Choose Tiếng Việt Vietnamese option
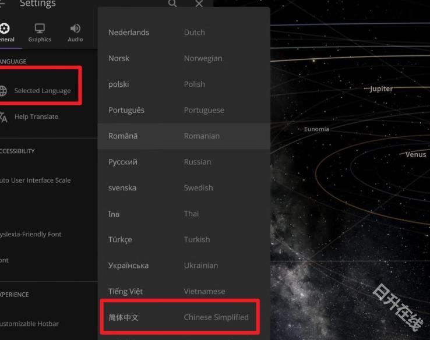 click(x=184, y=291)
